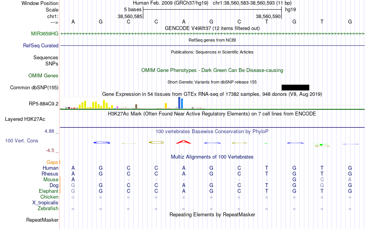Open the Layered H3K27Ac track label
The height and width of the screenshot is (229, 365).
click(x=25, y=119)
